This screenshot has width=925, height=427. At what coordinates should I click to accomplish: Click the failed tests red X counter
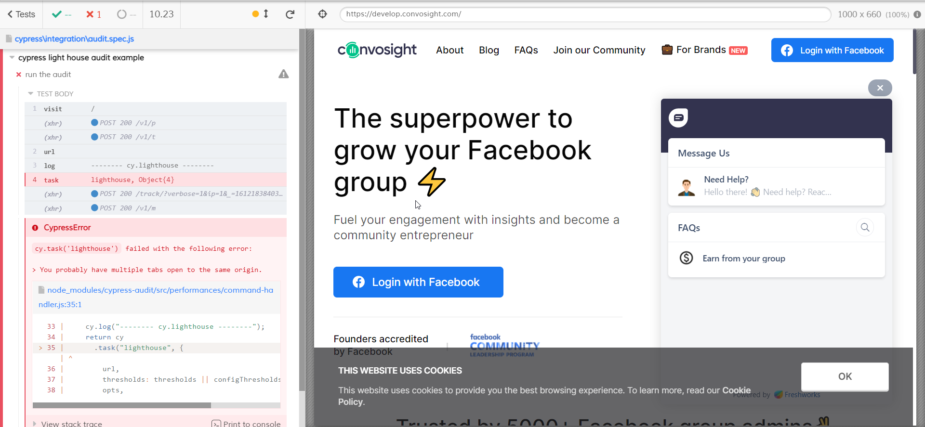tap(93, 14)
